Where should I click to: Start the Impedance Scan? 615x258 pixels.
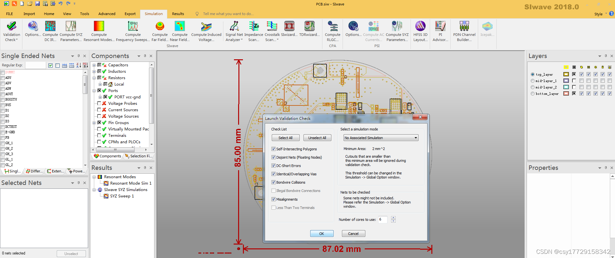[254, 31]
